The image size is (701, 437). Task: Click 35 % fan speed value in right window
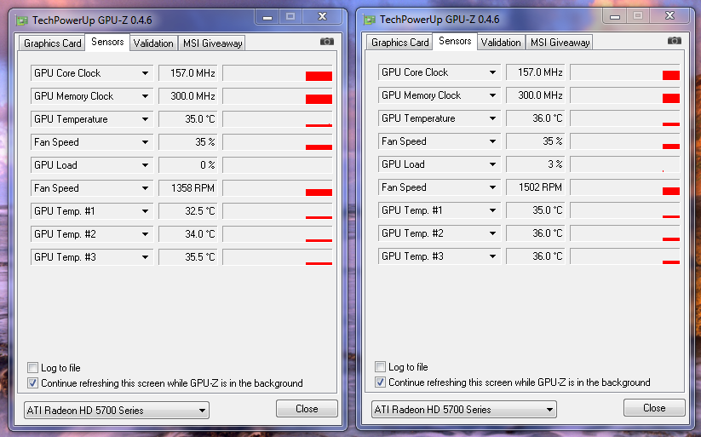[x=536, y=141]
